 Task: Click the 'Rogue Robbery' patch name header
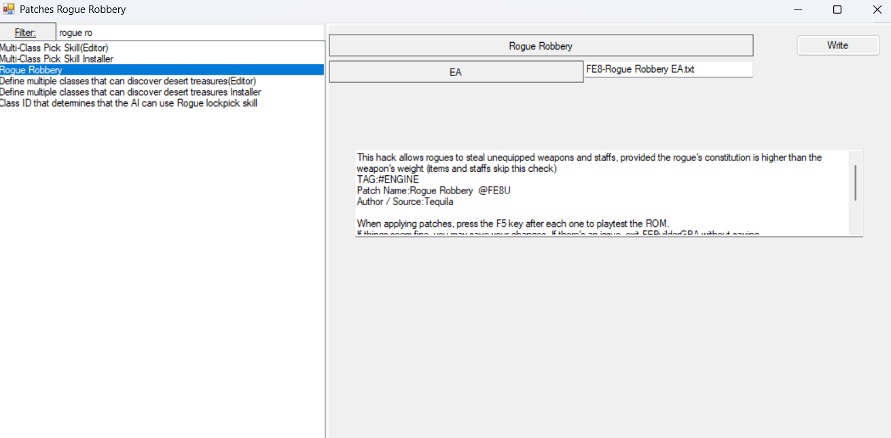pos(541,45)
